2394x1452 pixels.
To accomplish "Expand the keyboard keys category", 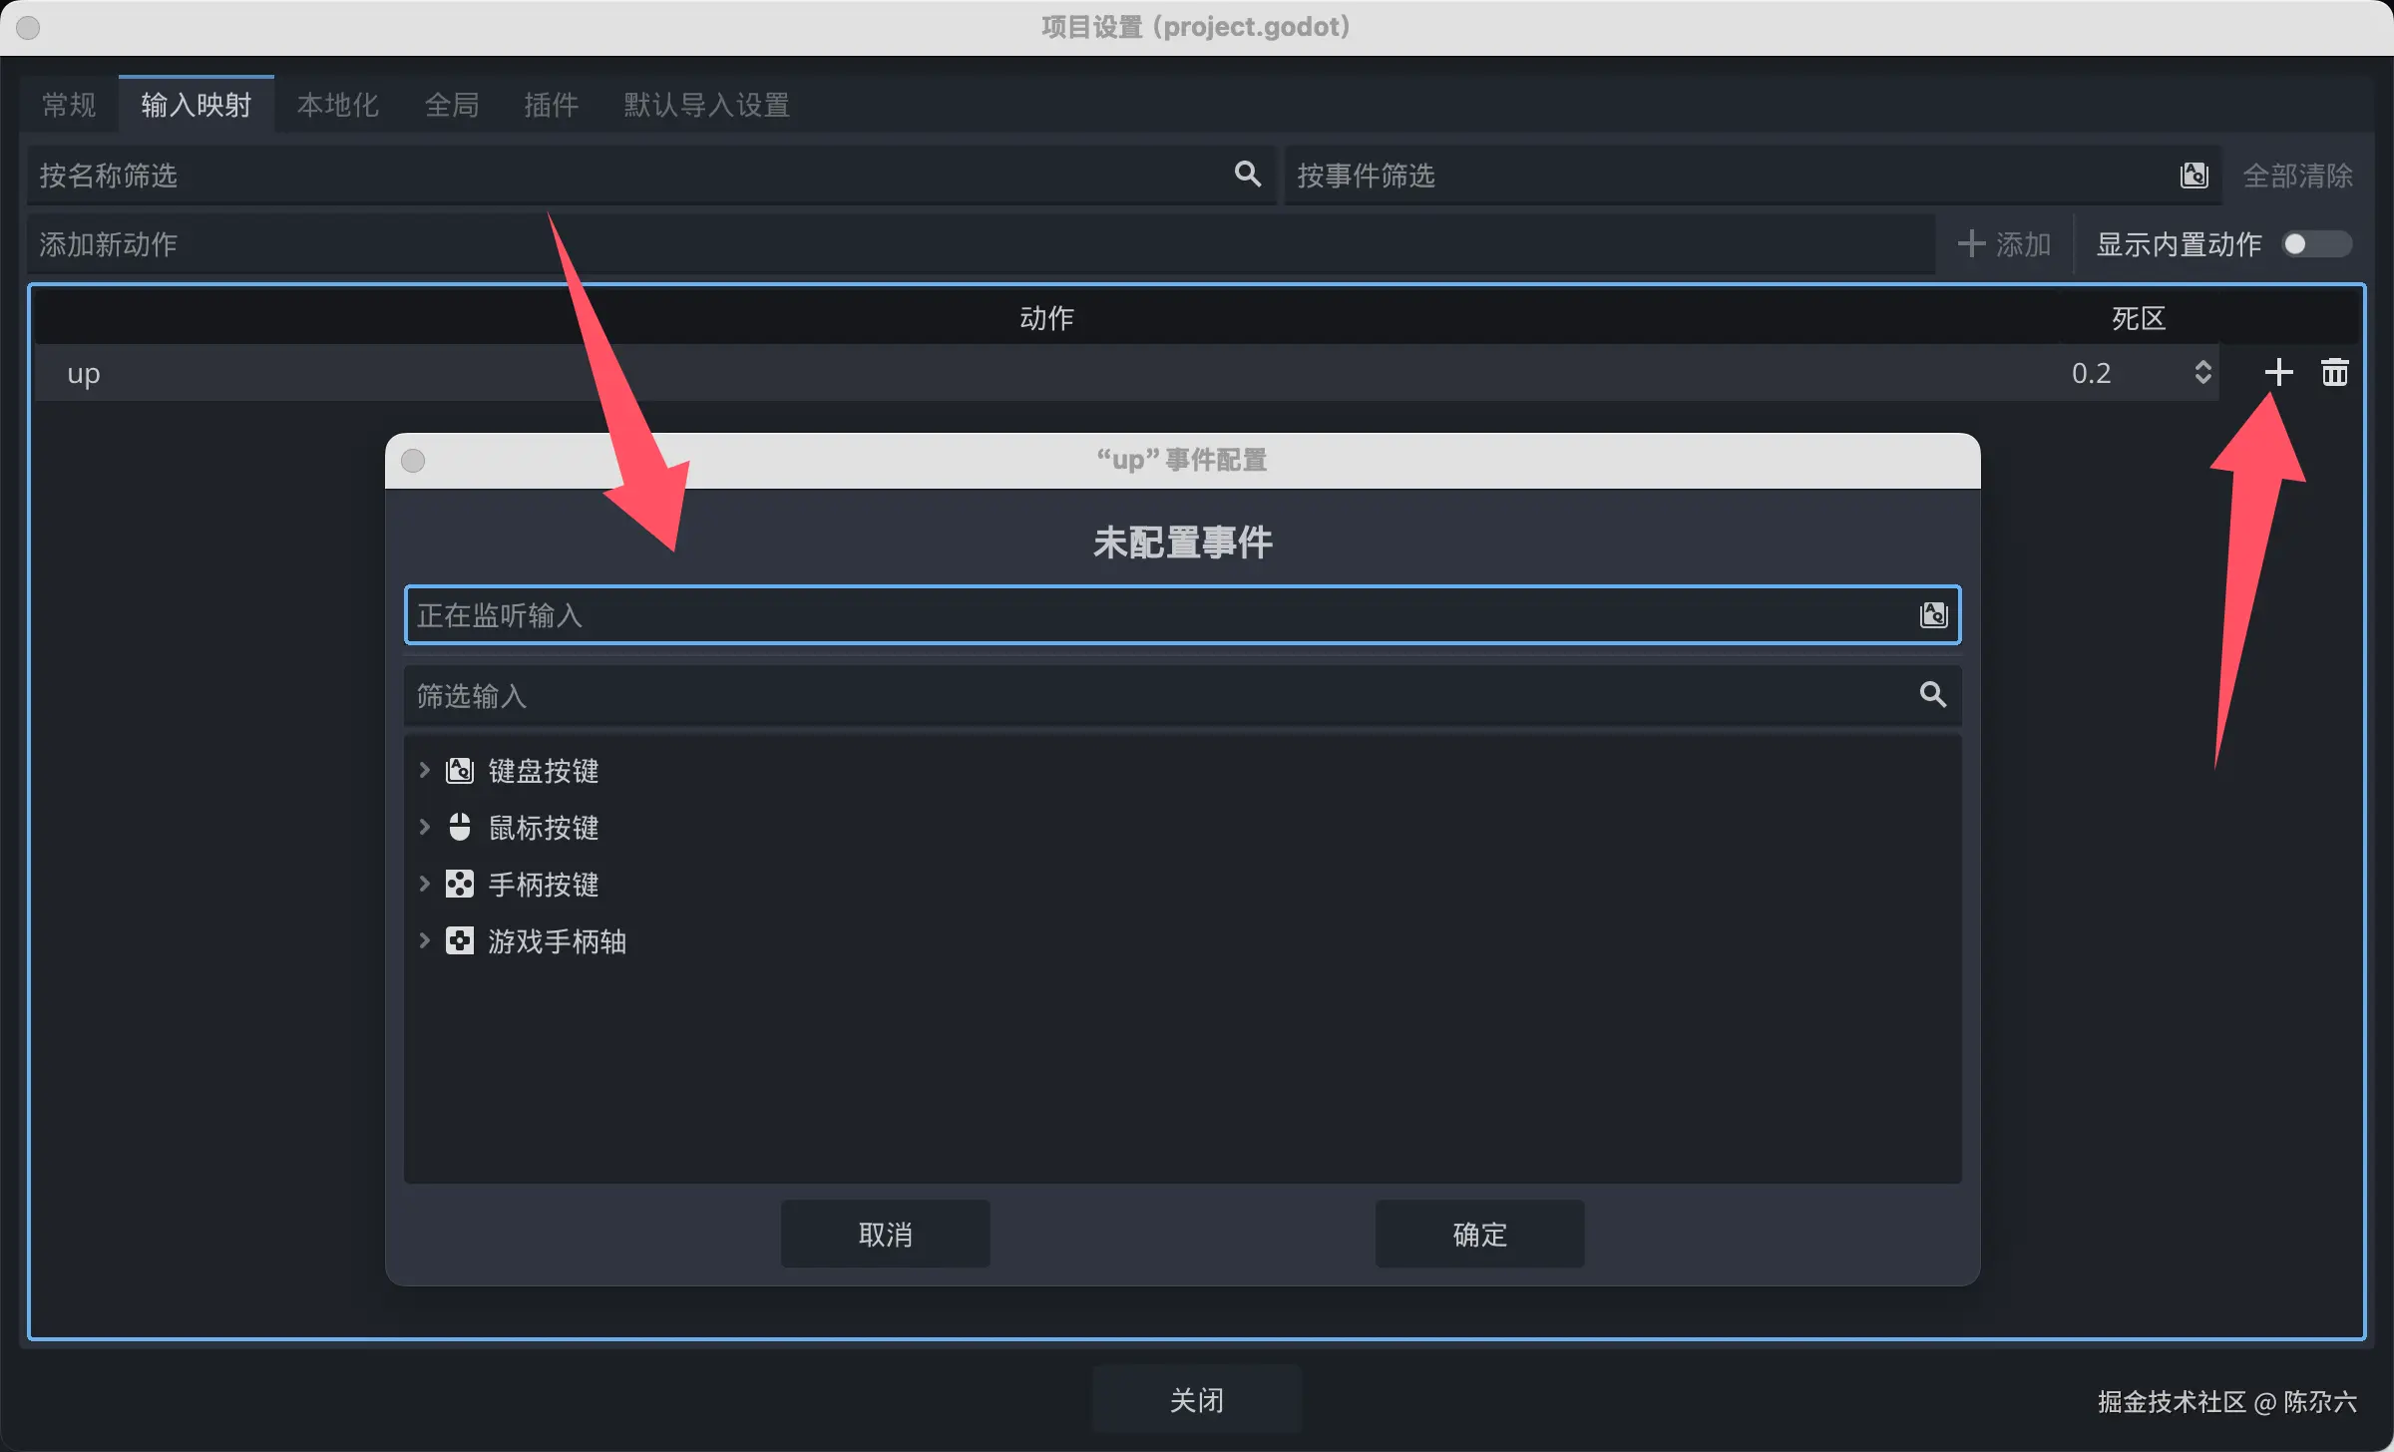I will tap(424, 770).
